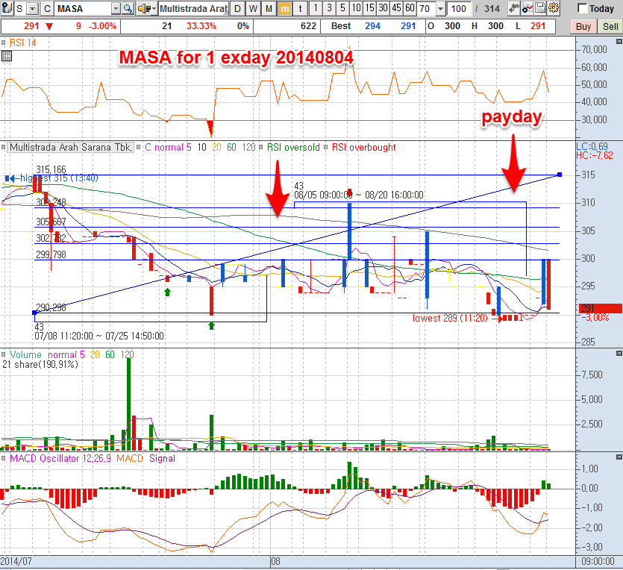Toggle the RSI 14 indicator marker square

point(3,43)
